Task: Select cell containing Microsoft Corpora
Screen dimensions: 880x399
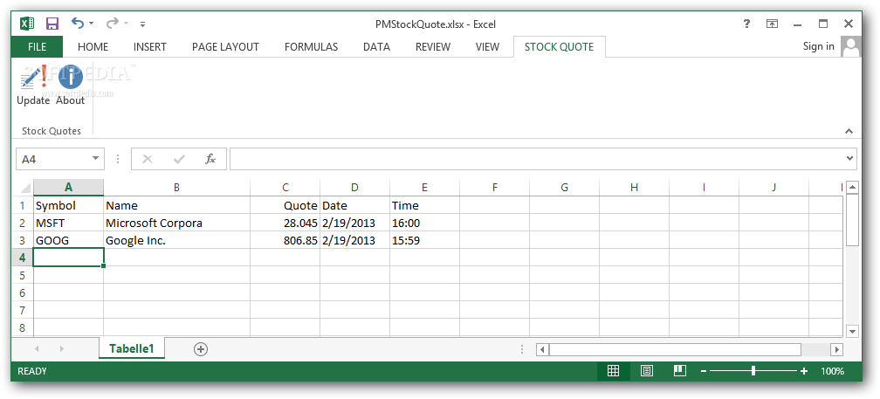Action: (x=176, y=223)
